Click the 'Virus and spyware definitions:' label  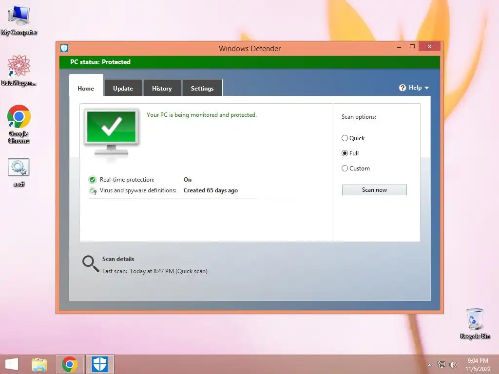[138, 190]
